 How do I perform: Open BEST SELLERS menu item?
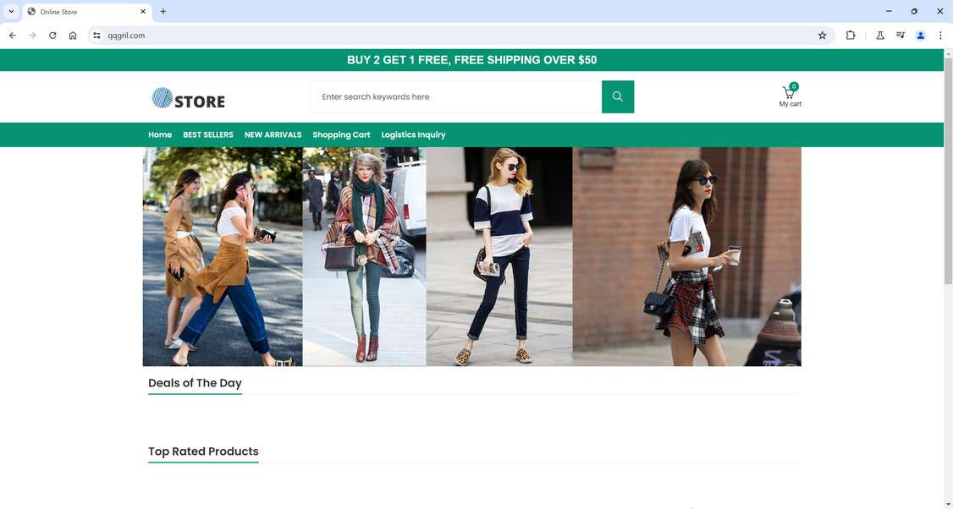[x=208, y=134]
